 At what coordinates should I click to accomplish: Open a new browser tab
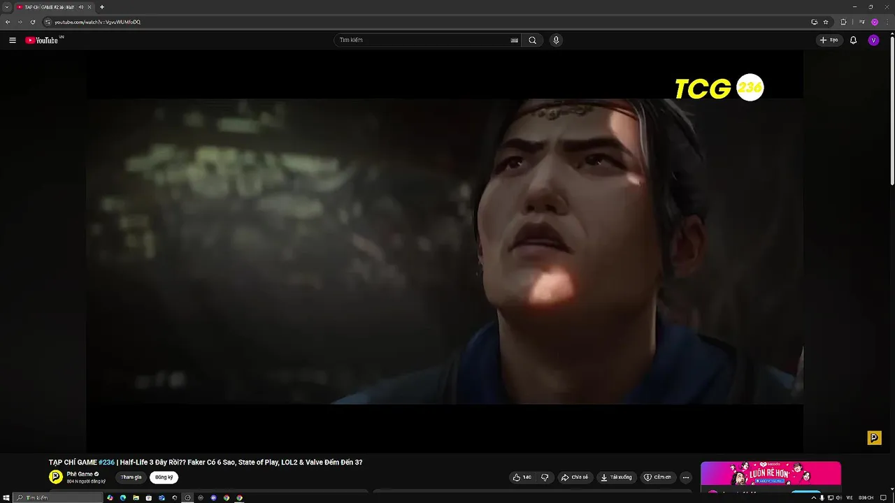tap(102, 7)
